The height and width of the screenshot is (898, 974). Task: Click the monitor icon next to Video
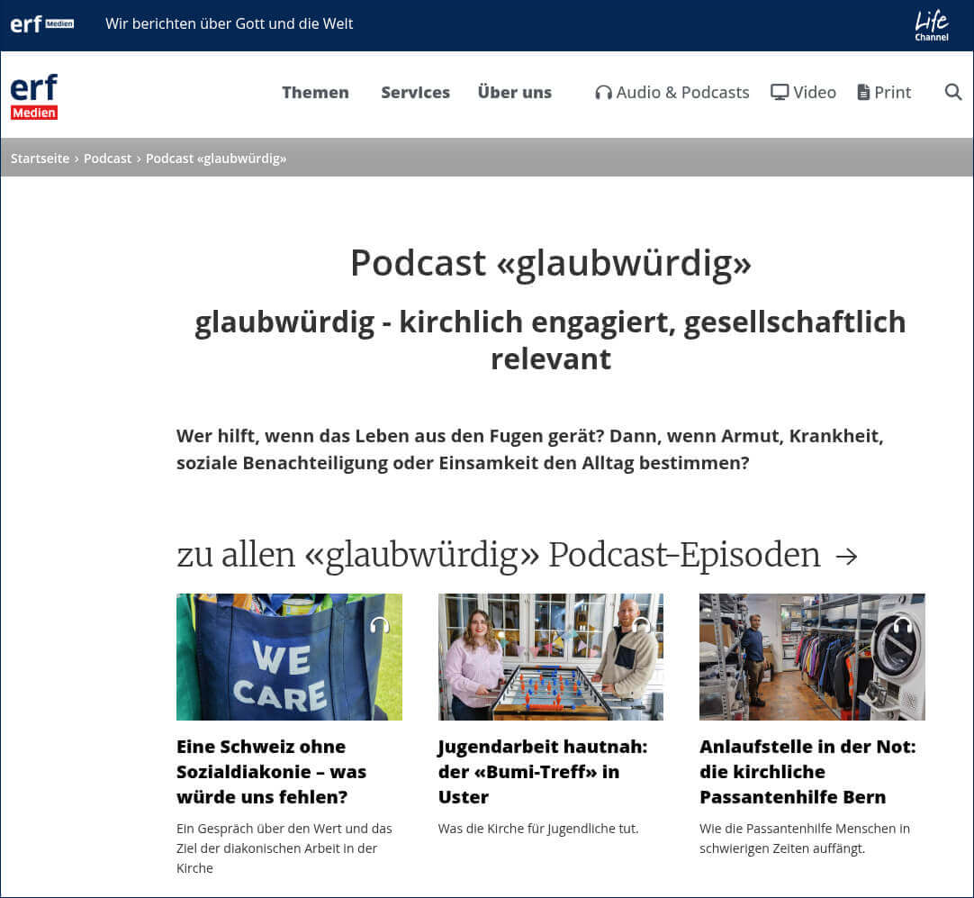pyautogui.click(x=779, y=92)
